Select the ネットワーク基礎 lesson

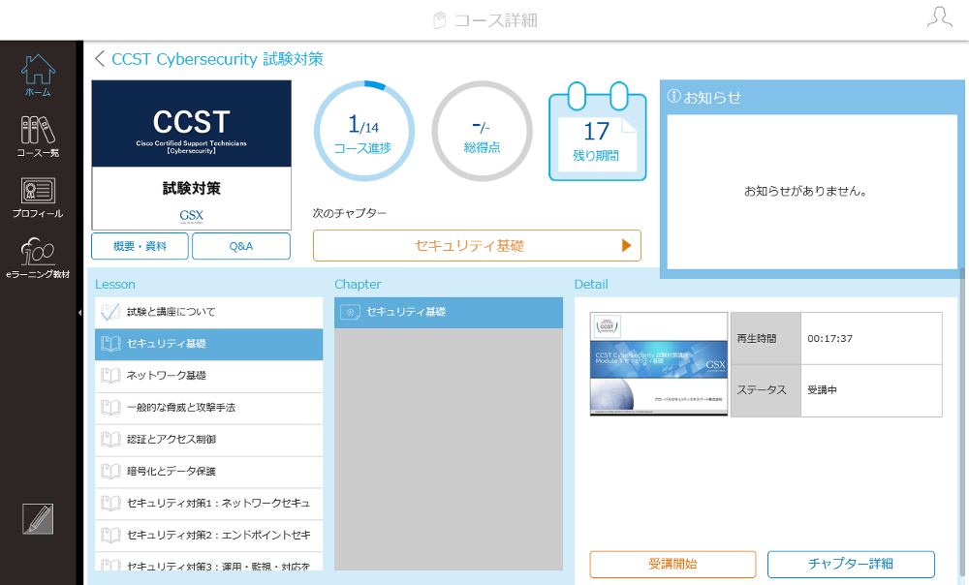pyautogui.click(x=209, y=376)
